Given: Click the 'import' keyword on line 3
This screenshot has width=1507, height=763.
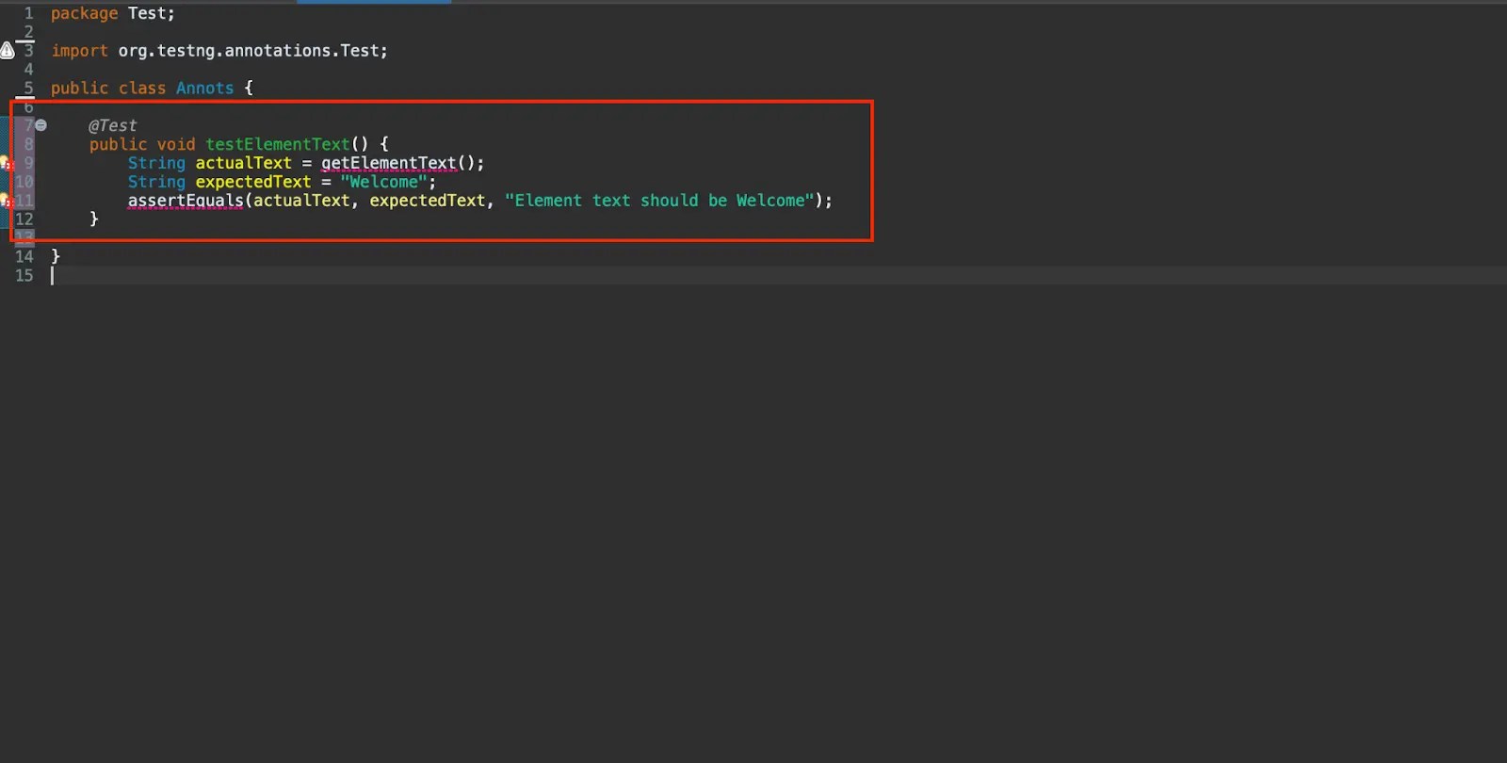Looking at the screenshot, I should [x=80, y=51].
